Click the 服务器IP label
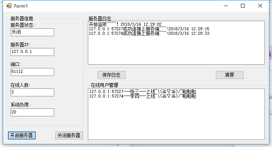Image resolution: width=272 pixels, height=147 pixels. (x=20, y=45)
